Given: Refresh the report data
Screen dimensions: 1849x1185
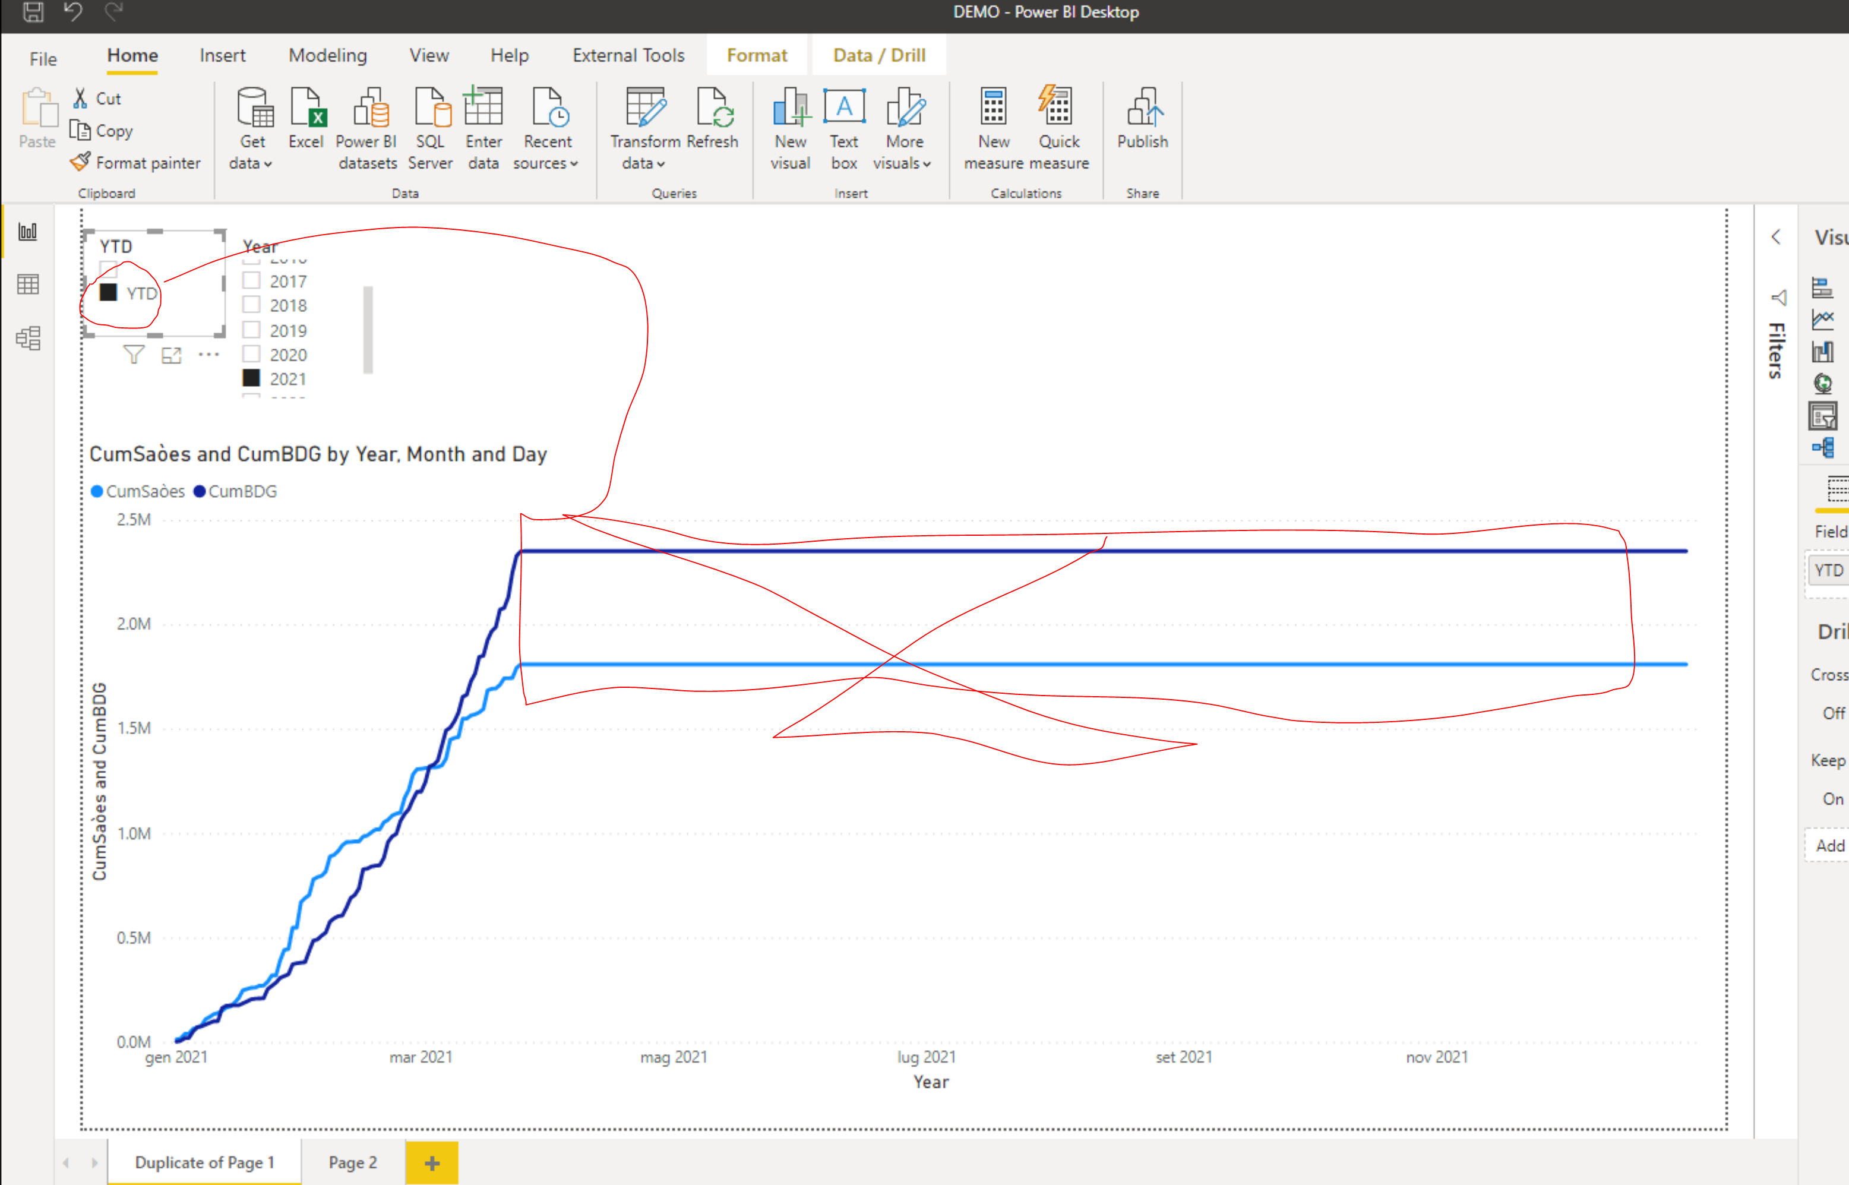Looking at the screenshot, I should pyautogui.click(x=713, y=119).
